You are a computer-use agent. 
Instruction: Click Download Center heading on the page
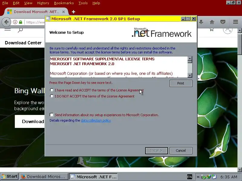click(x=23, y=43)
